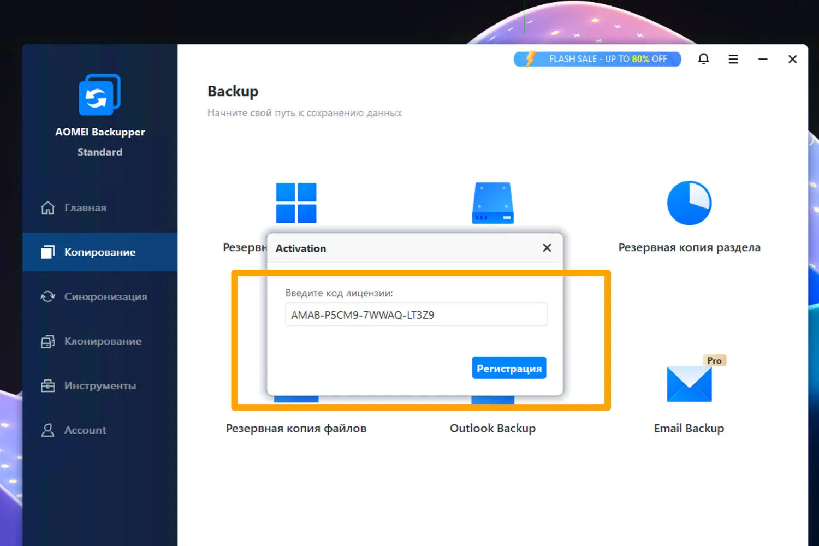This screenshot has height=546, width=819.
Task: Open notifications bell
Action: pos(704,59)
